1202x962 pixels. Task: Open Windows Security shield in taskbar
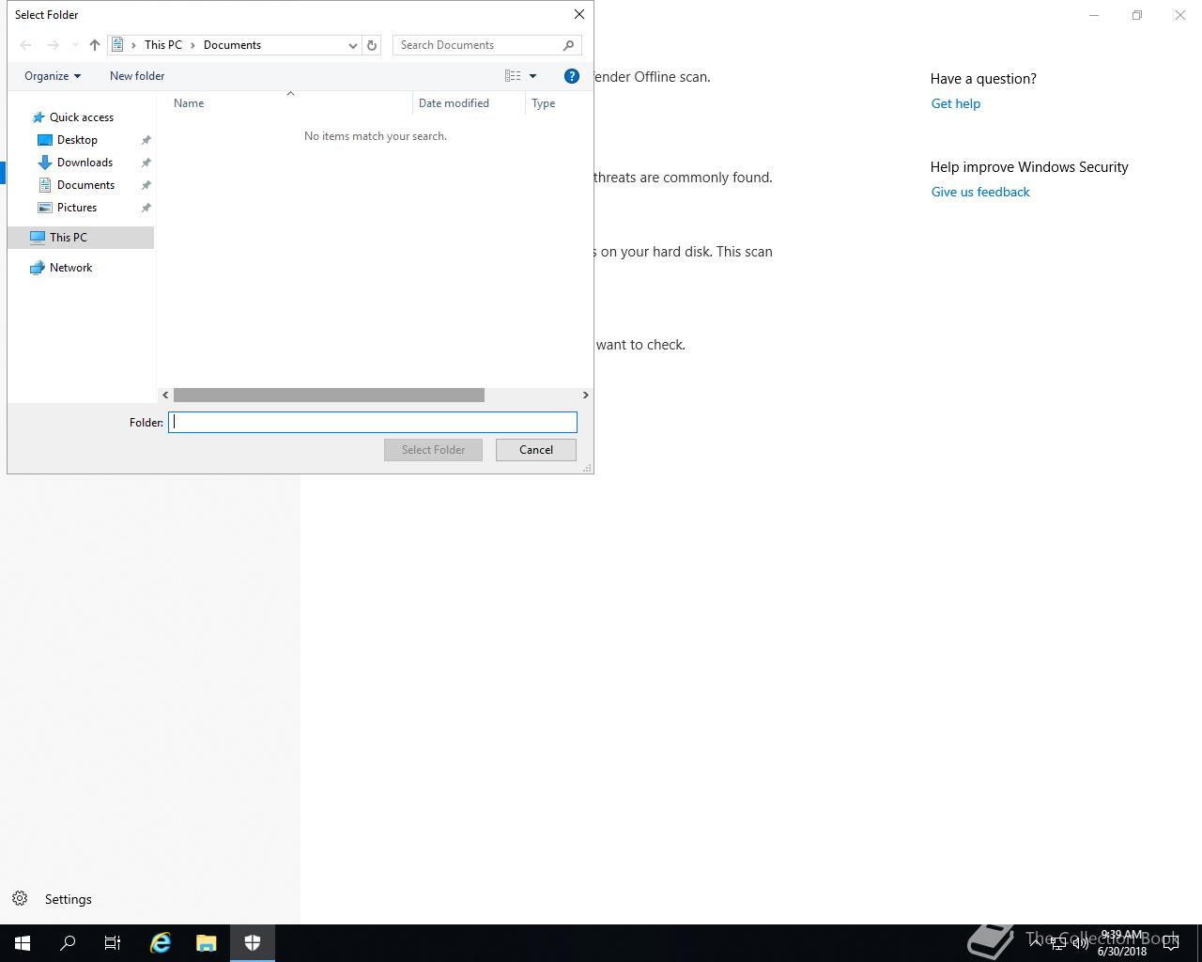pos(253,942)
